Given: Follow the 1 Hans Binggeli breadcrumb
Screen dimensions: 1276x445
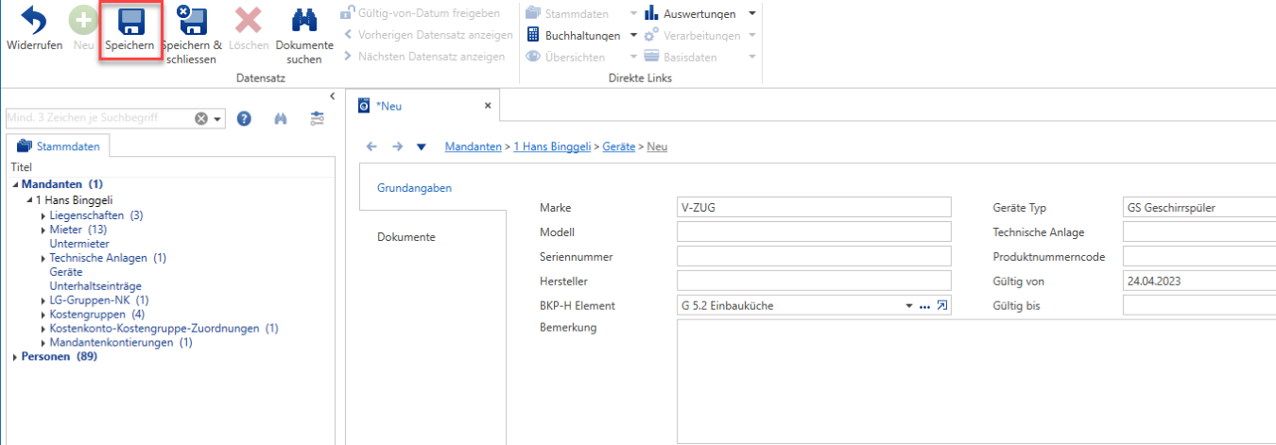Looking at the screenshot, I should click(x=552, y=147).
